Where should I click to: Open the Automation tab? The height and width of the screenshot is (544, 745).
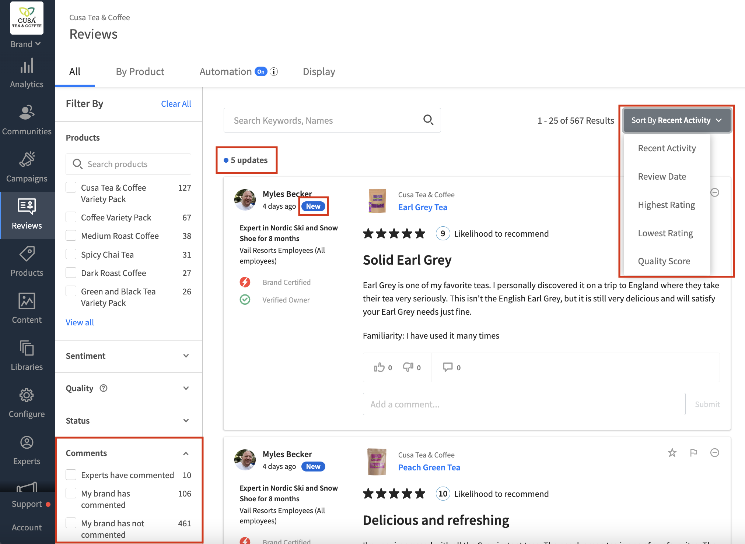225,72
